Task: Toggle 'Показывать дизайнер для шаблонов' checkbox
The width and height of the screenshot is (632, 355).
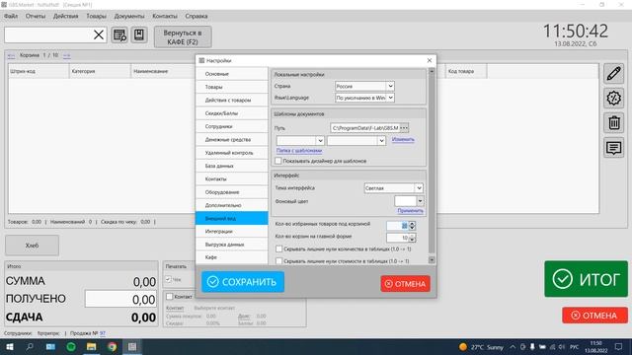Action: point(278,161)
